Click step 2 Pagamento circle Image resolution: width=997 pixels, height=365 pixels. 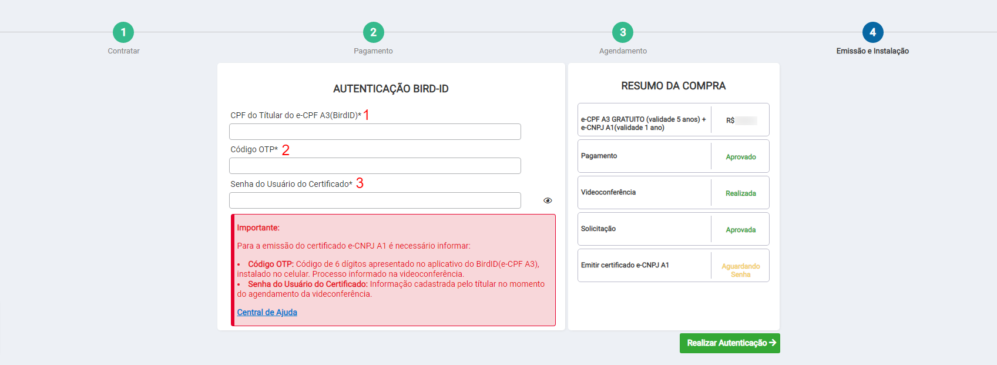(x=374, y=32)
